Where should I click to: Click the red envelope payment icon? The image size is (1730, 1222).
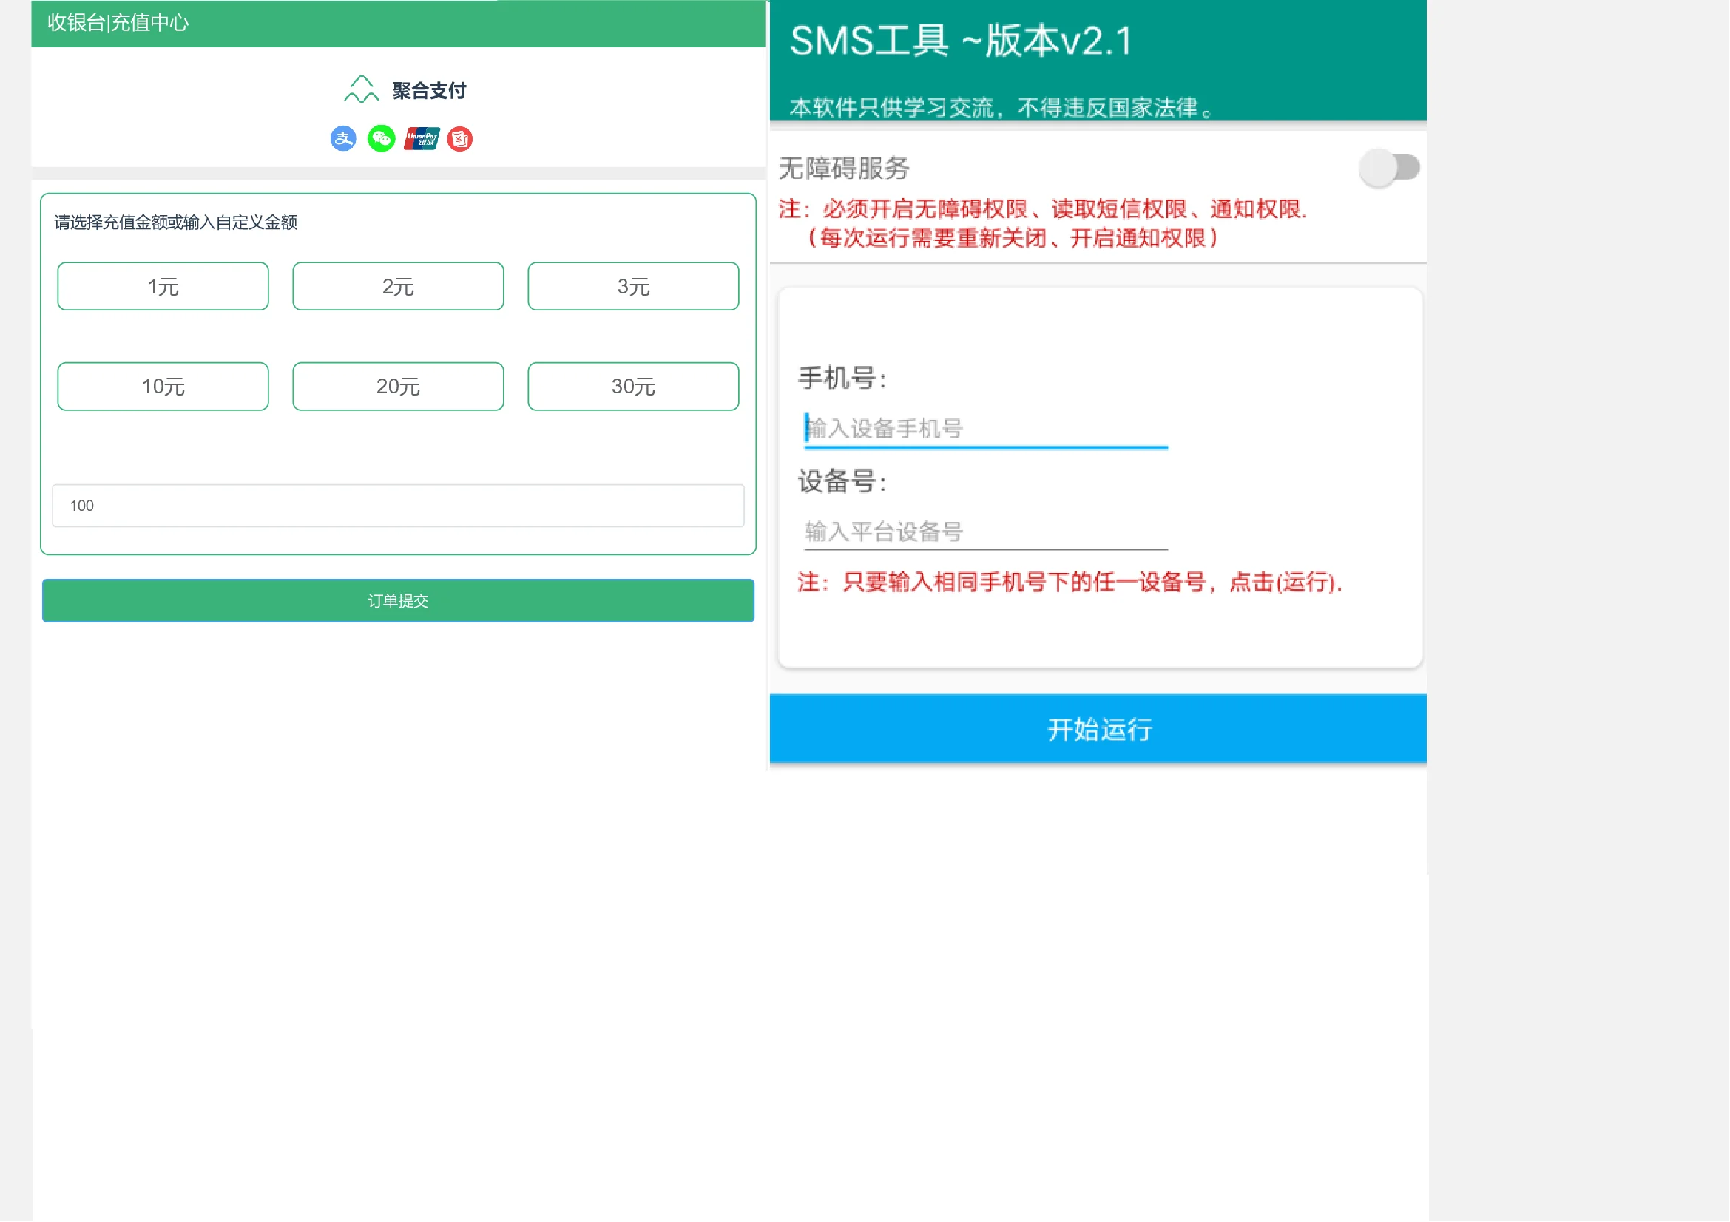(459, 138)
